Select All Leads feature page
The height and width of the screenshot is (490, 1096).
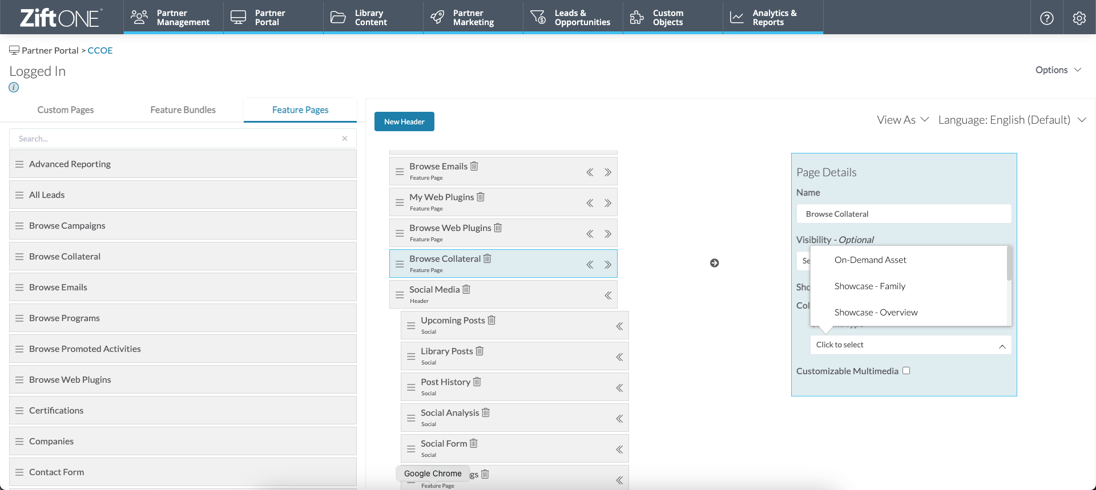[183, 195]
